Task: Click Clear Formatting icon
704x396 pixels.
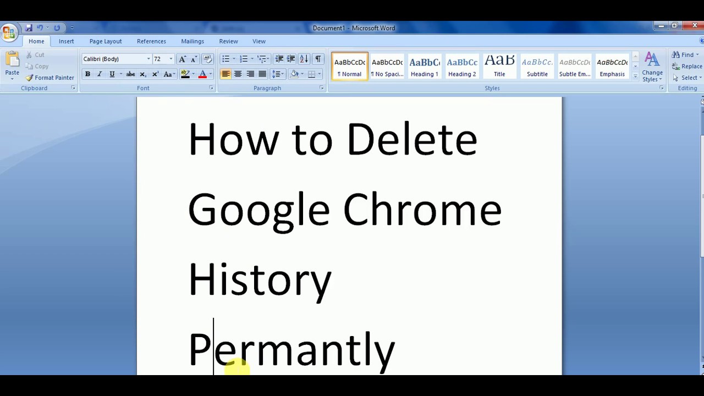Action: [207, 59]
